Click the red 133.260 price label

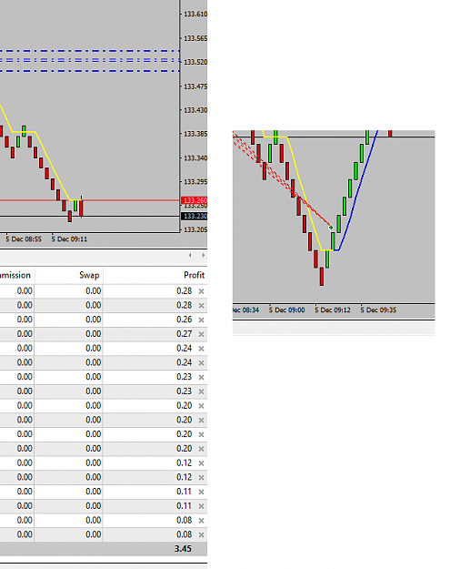pyautogui.click(x=194, y=200)
